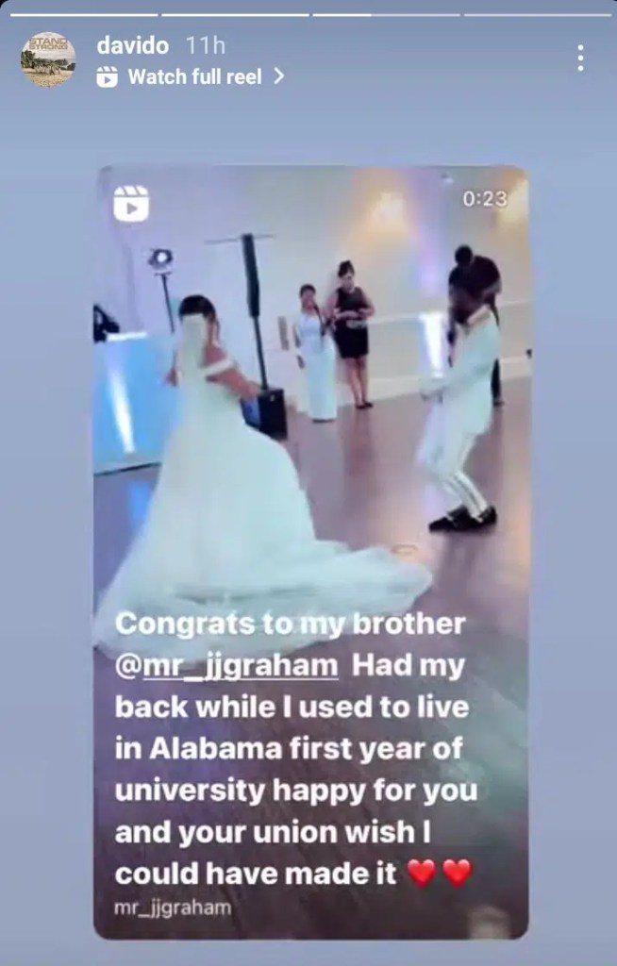Click the 0:23 reel duration label
Viewport: 617px width, 966px height.
click(485, 199)
